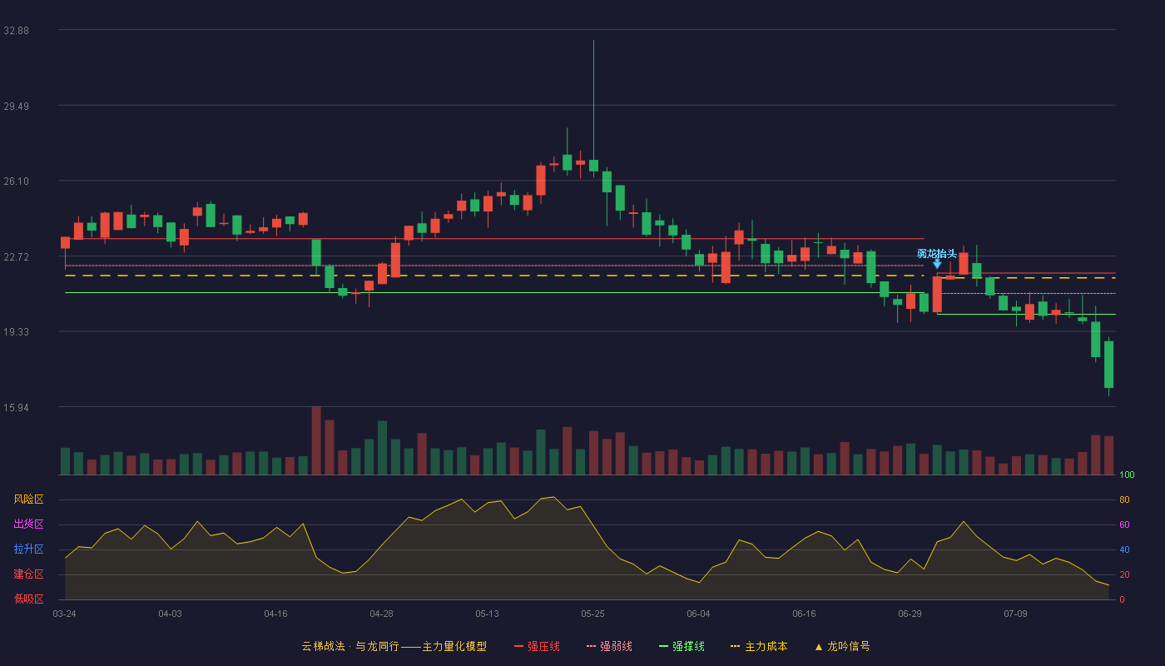This screenshot has height=666, width=1165.
Task: Select the 06-04 date on the time axis
Action: (x=698, y=614)
